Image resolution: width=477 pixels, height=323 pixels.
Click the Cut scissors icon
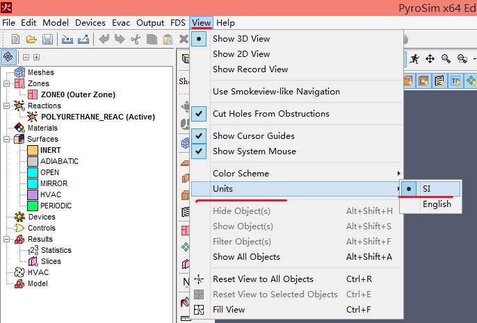(x=136, y=39)
